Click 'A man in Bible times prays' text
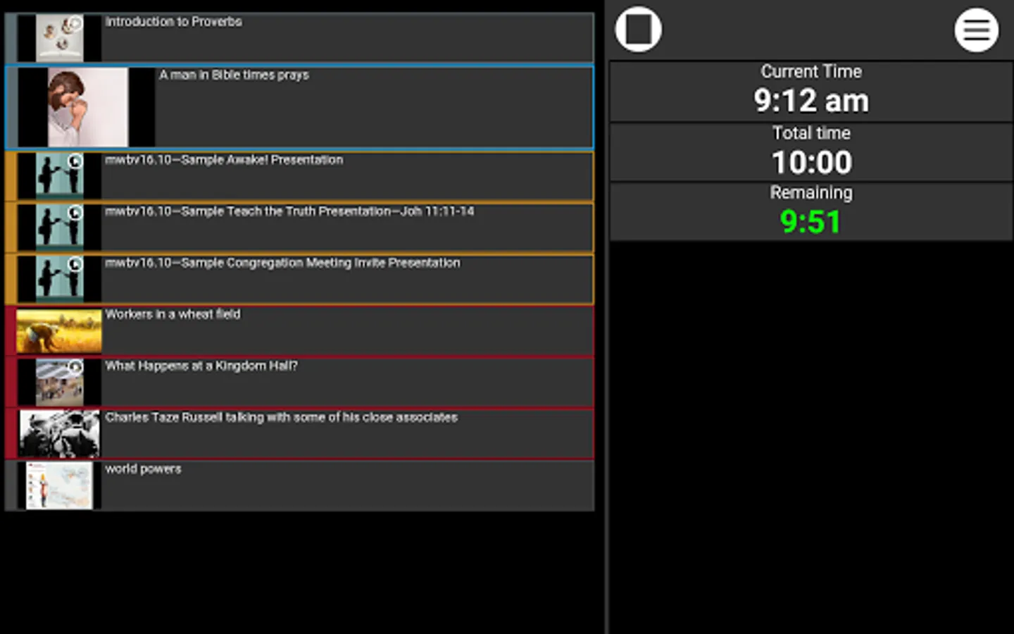 234,75
